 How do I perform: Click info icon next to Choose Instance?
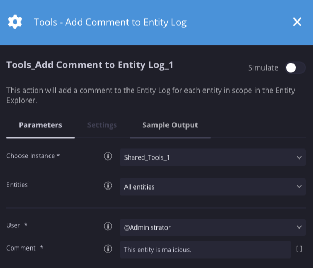[x=108, y=156]
